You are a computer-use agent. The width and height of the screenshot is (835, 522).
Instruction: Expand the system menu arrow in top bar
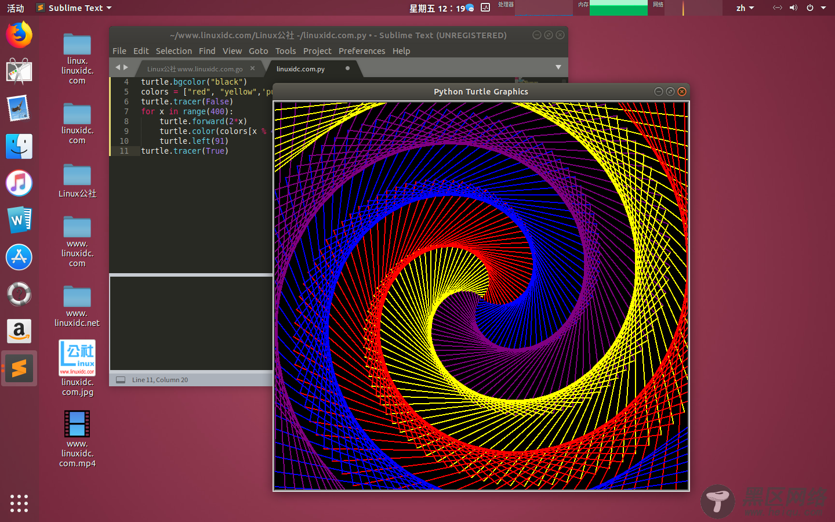pos(823,8)
